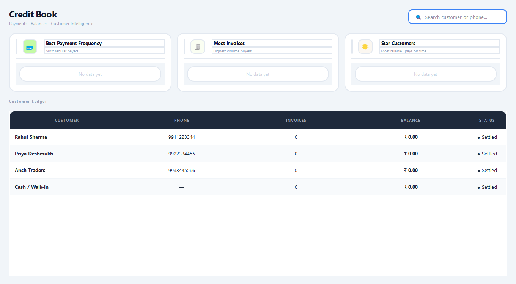Open the Ansh Traders customer row

point(258,170)
